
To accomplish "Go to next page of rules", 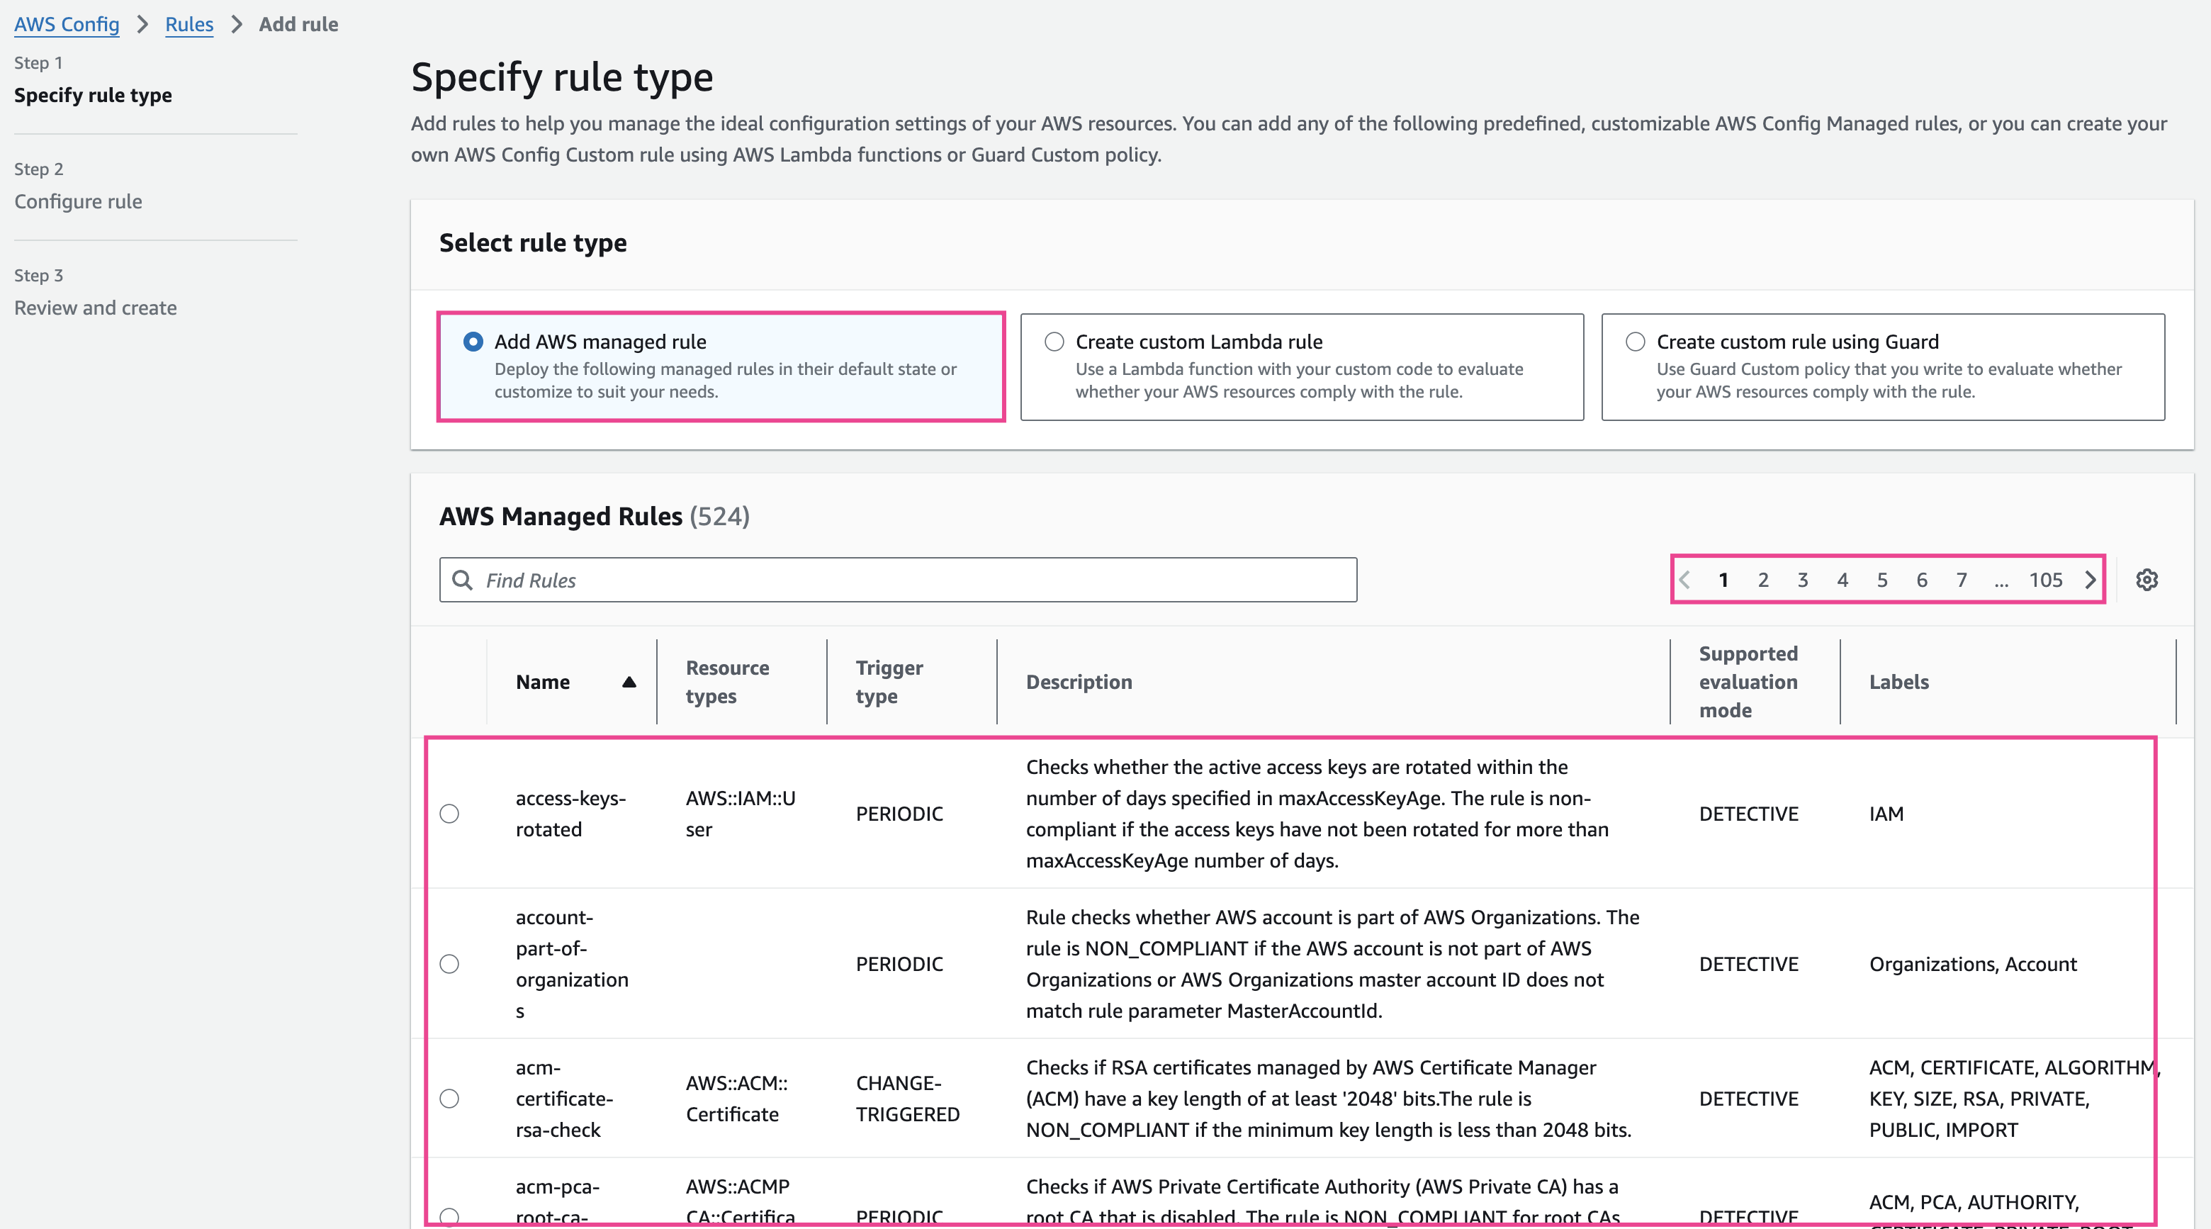I will coord(2090,580).
